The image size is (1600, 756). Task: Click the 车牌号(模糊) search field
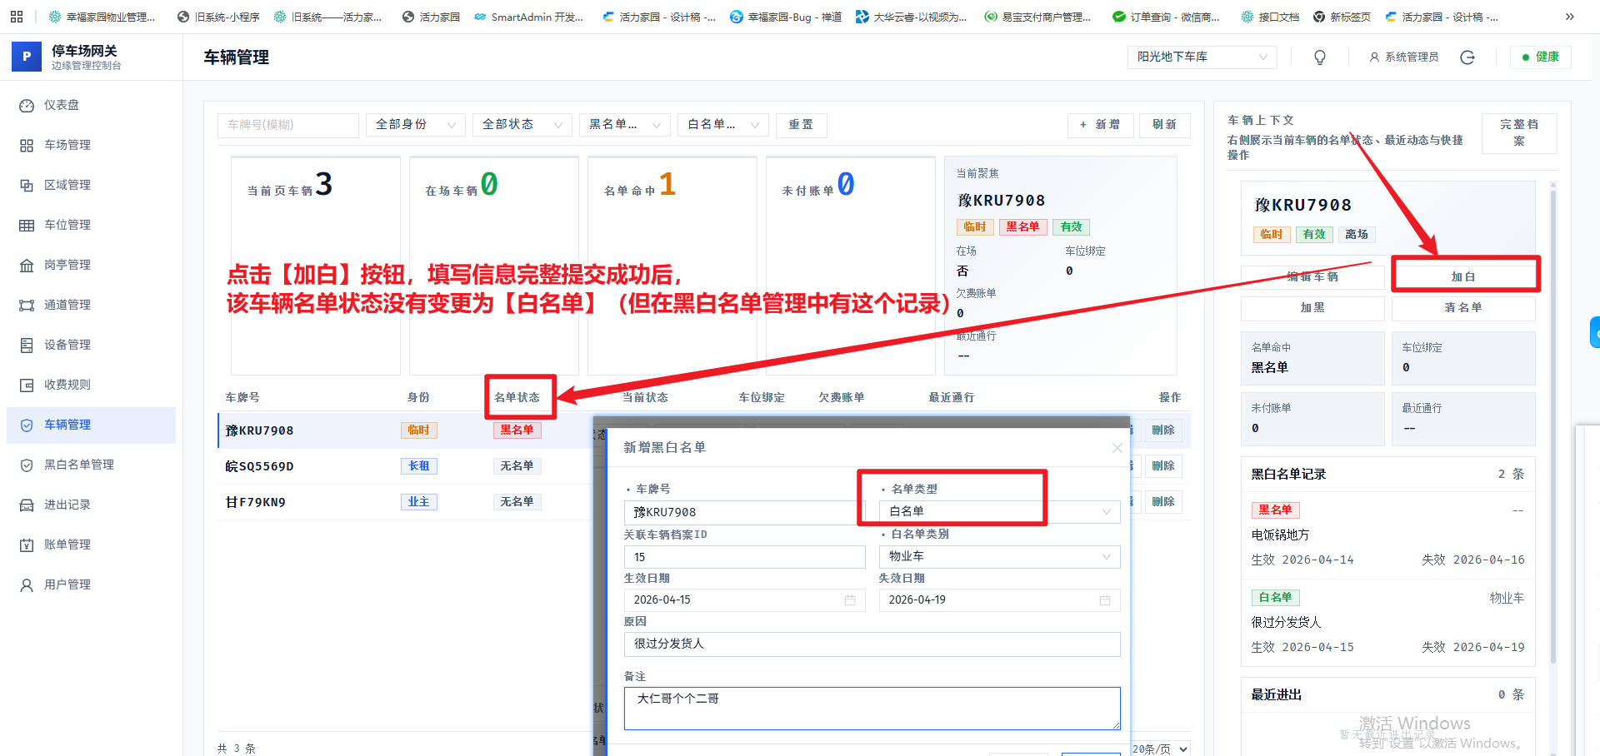pyautogui.click(x=288, y=125)
